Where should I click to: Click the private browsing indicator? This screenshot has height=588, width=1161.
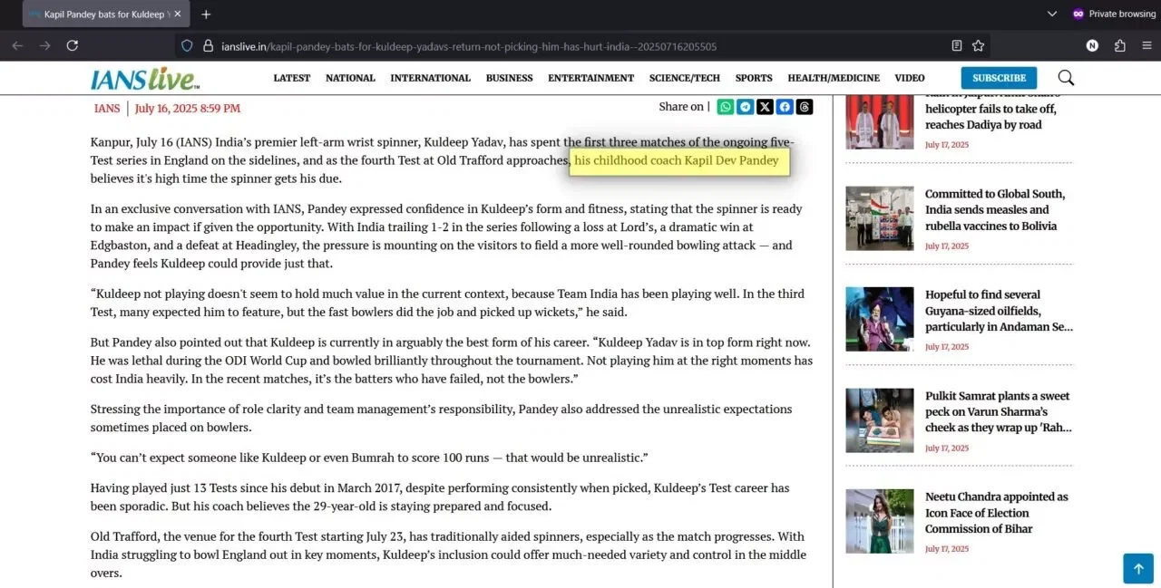coord(1114,14)
